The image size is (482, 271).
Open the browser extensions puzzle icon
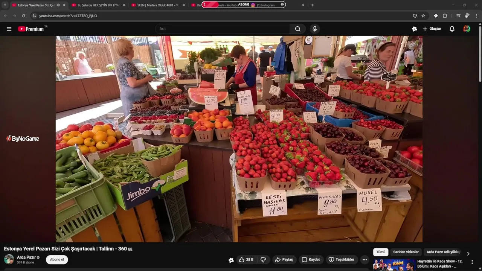pyautogui.click(x=445, y=16)
